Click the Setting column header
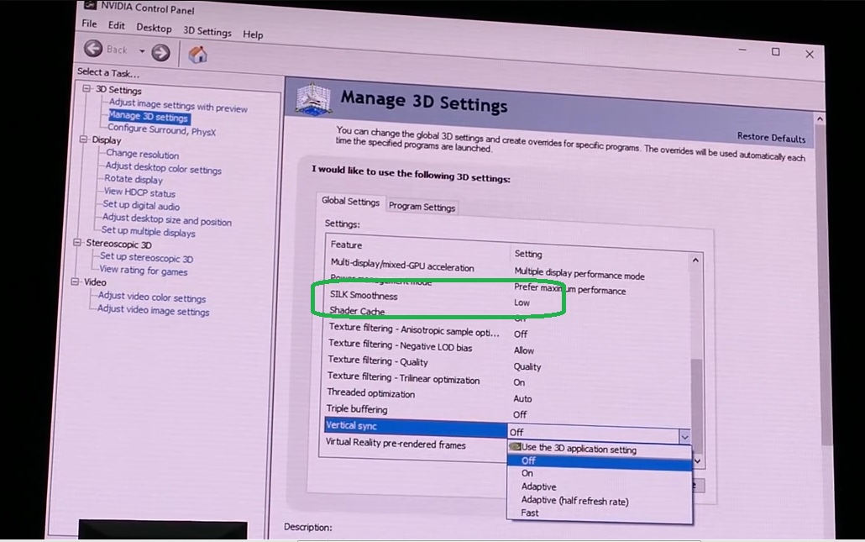Viewport: 865px width, 542px height. 528,254
